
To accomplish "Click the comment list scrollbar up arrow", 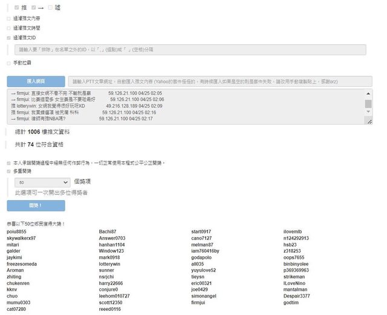I will 368,94.
